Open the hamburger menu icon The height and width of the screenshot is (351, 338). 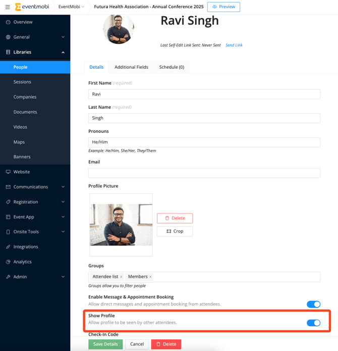click(8, 7)
